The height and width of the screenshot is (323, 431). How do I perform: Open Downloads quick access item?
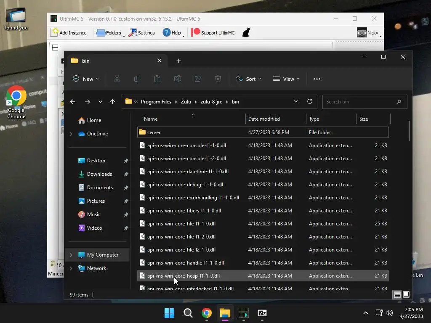(x=99, y=174)
